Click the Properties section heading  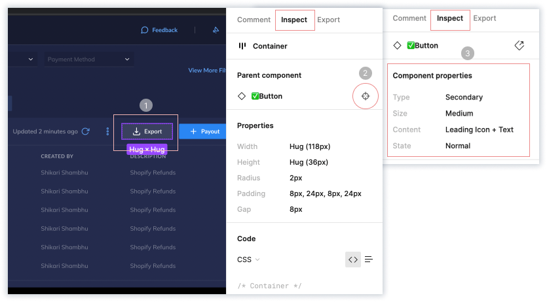255,126
